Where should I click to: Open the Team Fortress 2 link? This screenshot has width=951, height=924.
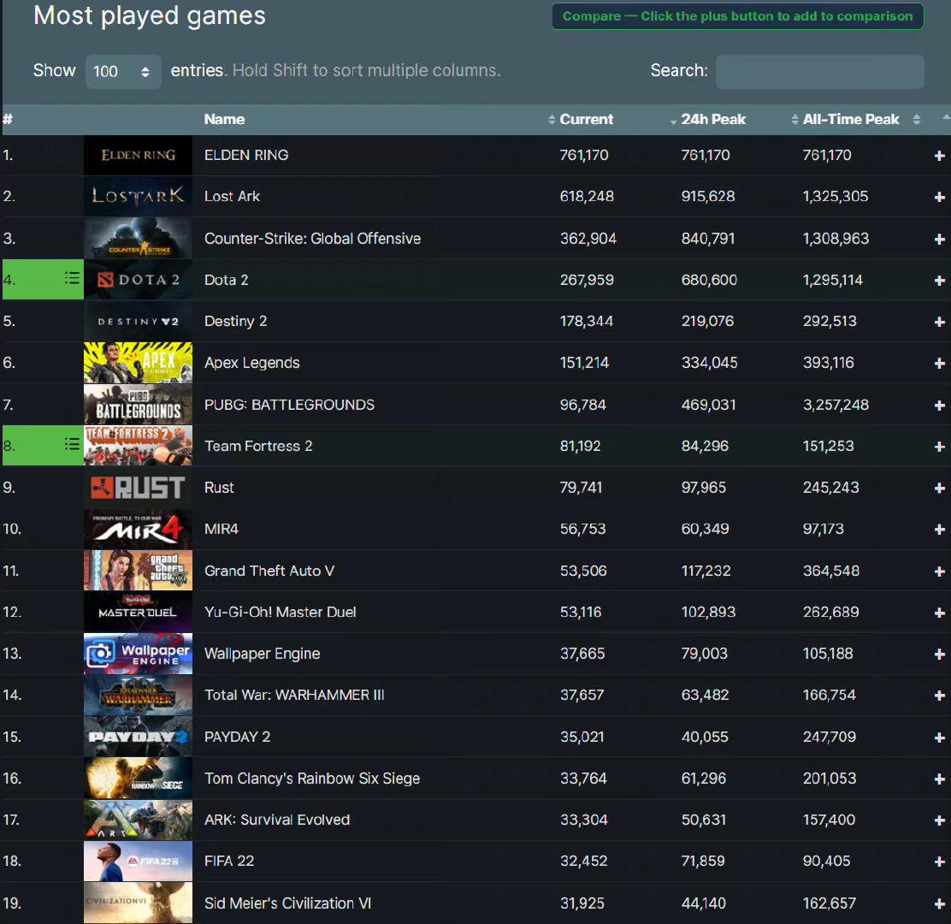pos(258,446)
